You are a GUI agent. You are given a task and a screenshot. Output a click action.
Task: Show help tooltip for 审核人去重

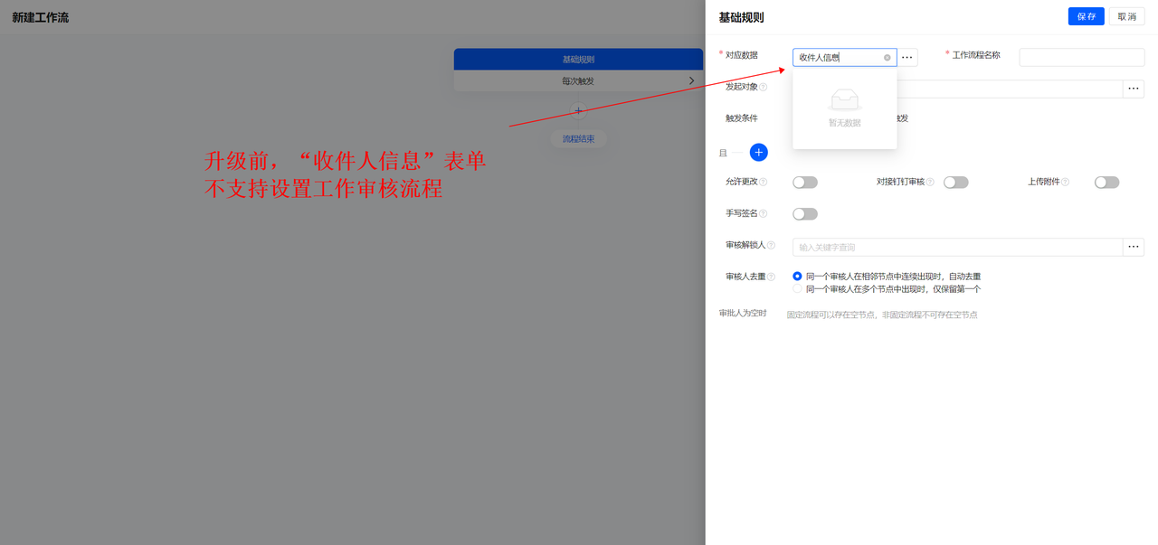pyautogui.click(x=772, y=277)
